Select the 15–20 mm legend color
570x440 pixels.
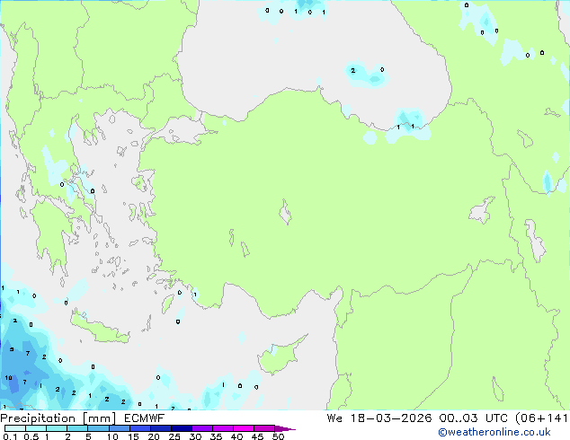pyautogui.click(x=139, y=428)
